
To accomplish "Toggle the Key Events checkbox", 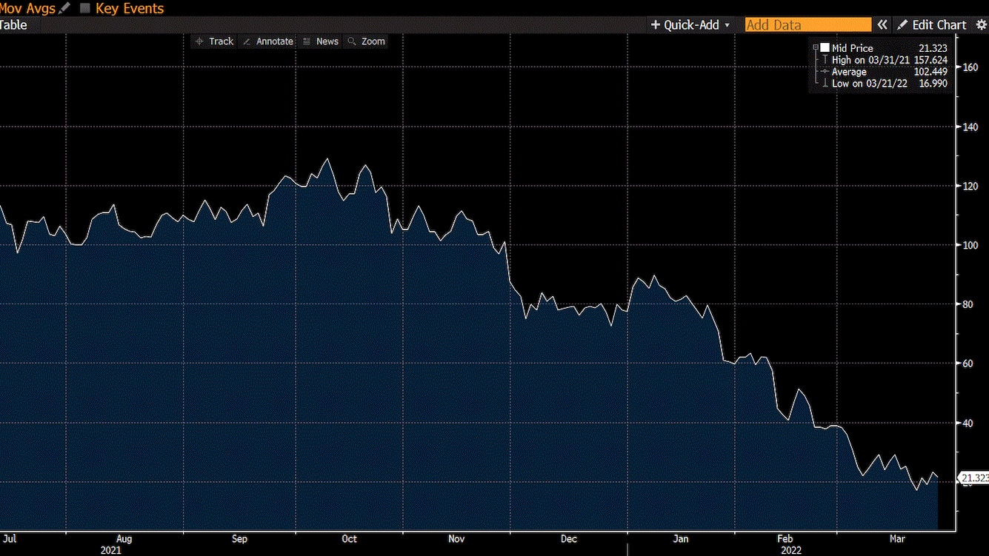I will pyautogui.click(x=84, y=8).
